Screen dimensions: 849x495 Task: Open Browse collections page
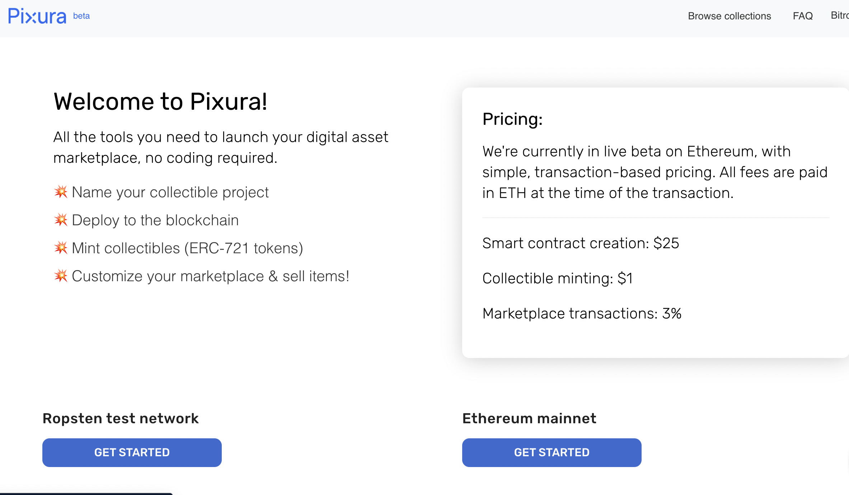tap(729, 16)
